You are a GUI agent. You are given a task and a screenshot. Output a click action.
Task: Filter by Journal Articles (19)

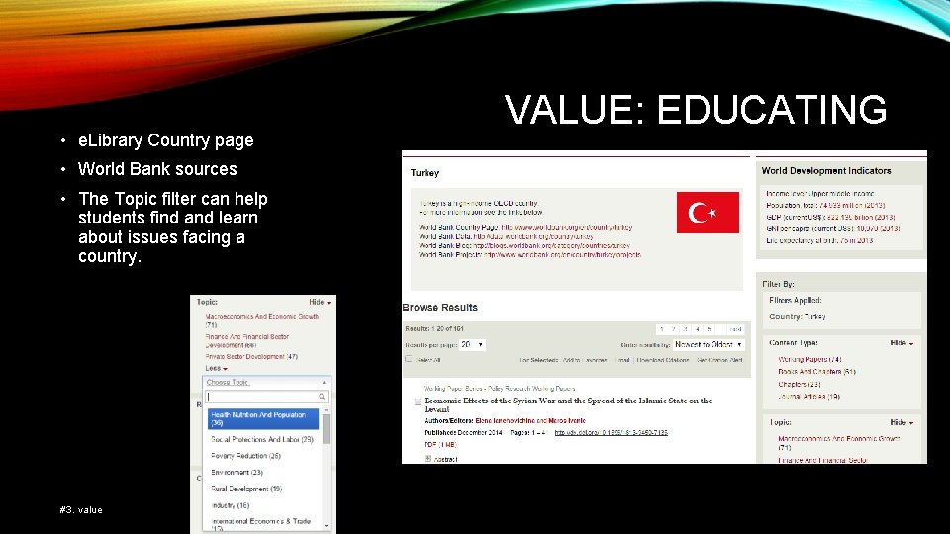click(x=808, y=397)
